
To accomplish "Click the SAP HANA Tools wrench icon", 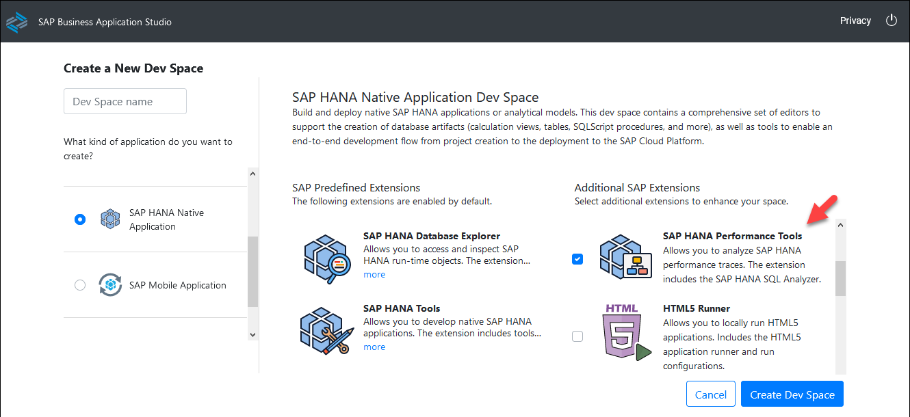I will coord(327,329).
